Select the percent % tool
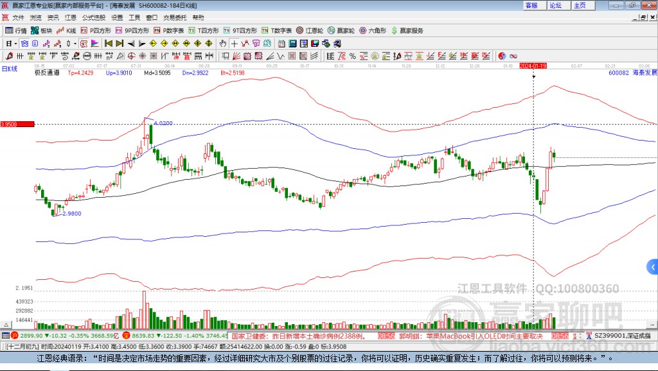This screenshot has width=658, height=371. click(x=353, y=56)
